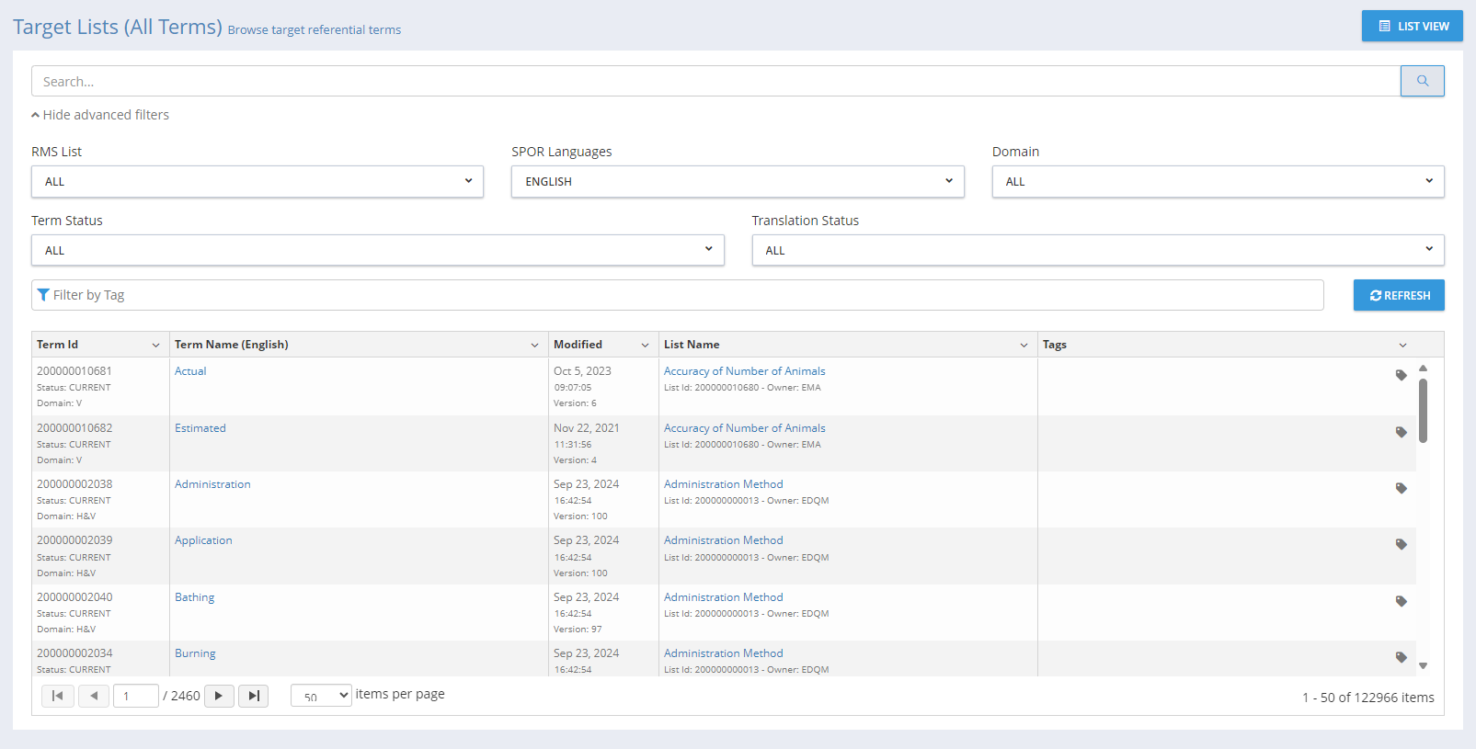Open the Term Id column header menu
This screenshot has width=1476, height=749.
[155, 346]
